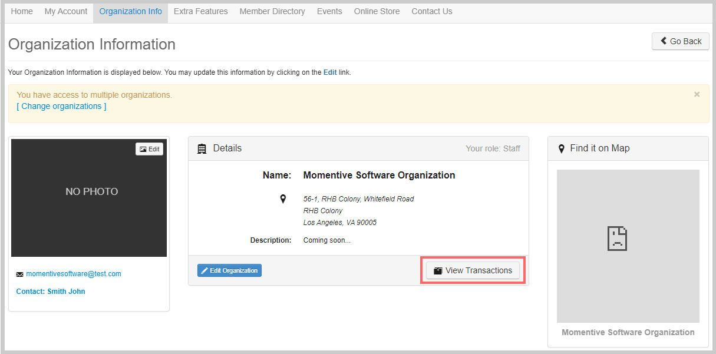Click the Go Back button
Viewport: 716px width, 354px height.
681,41
